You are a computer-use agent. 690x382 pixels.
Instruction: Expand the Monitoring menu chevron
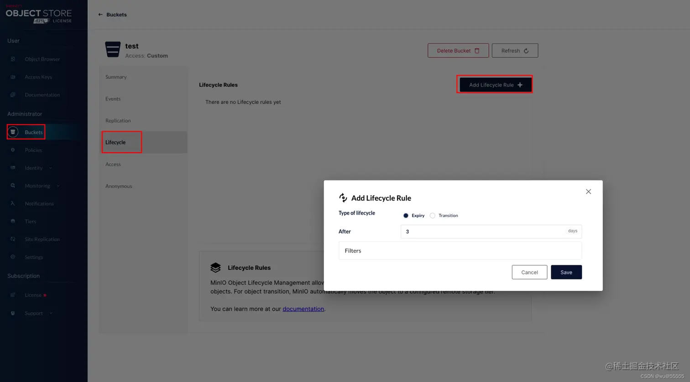click(58, 186)
